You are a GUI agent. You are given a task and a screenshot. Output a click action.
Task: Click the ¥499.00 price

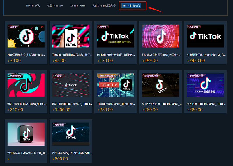coord(150,61)
